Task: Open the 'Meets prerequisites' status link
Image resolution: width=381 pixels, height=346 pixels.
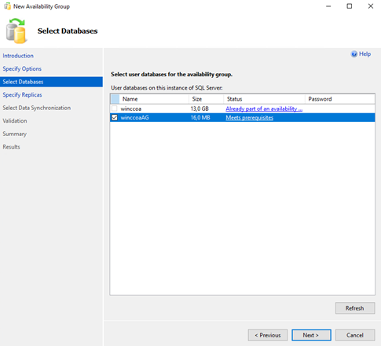Action: click(249, 118)
